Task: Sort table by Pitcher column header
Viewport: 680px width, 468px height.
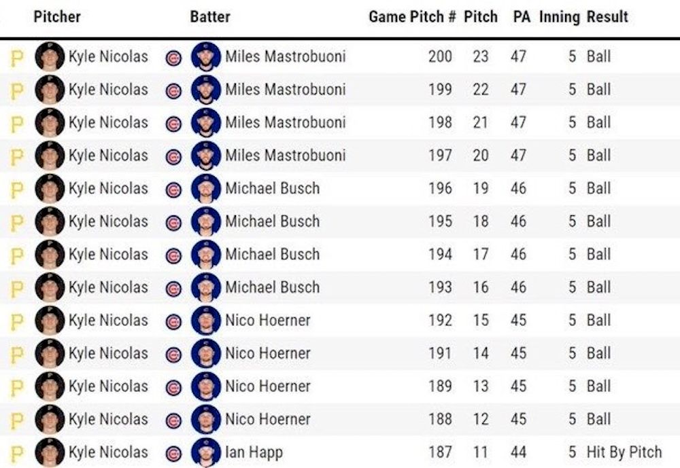Action: (57, 17)
